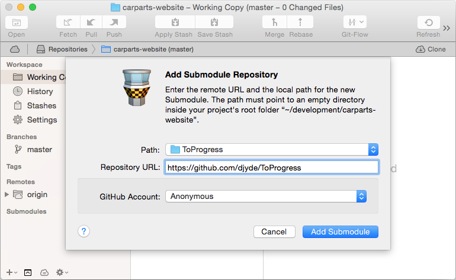Viewport: 456px width, 280px height.
Task: Open the help question mark button
Action: pos(84,231)
